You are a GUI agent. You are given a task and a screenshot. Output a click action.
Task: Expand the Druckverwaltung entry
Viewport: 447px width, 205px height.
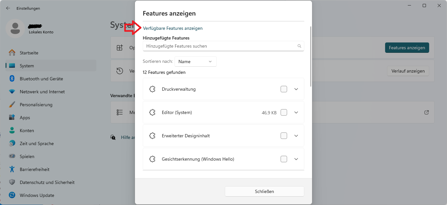coord(296,89)
